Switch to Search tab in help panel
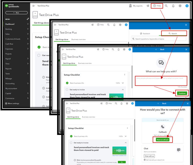The height and width of the screenshot is (165, 193). tap(173, 33)
